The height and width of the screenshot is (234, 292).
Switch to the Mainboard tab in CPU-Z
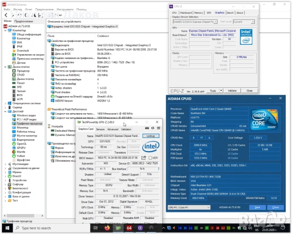pyautogui.click(x=186, y=13)
